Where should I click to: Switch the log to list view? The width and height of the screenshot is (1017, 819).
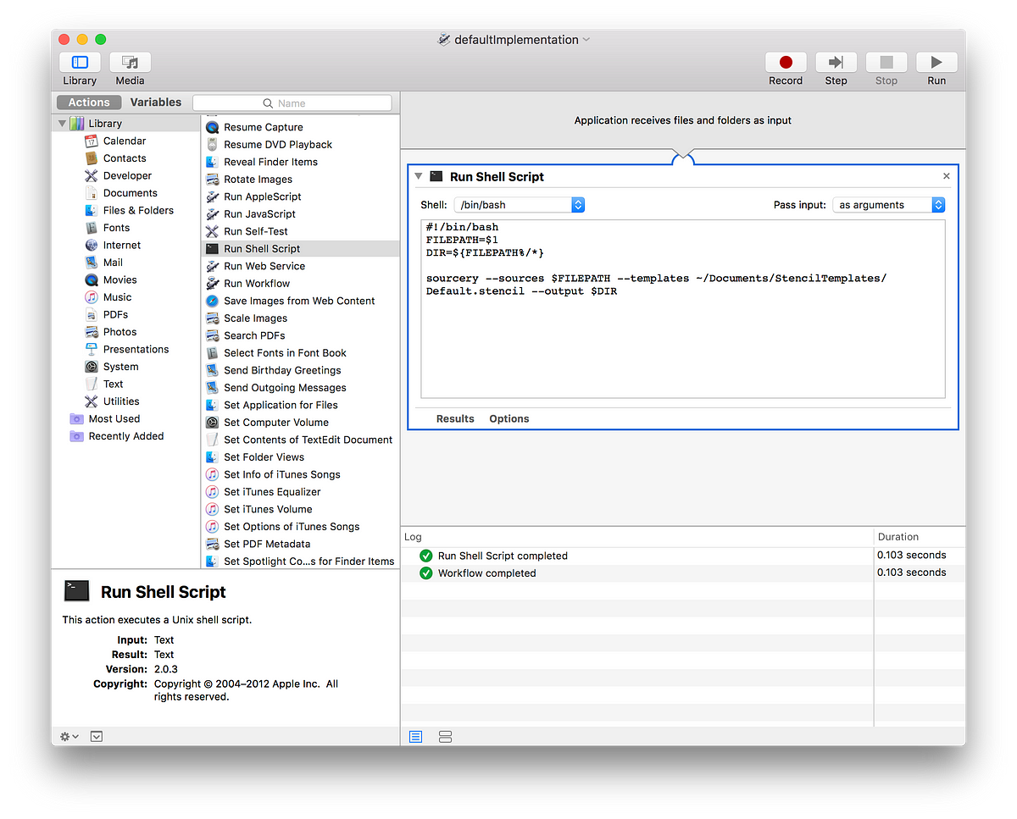415,737
